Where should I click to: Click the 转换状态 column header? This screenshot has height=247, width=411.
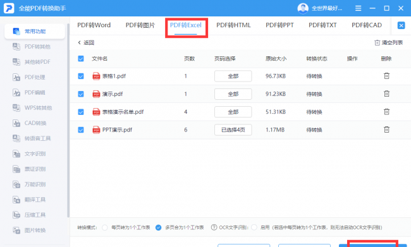317,58
